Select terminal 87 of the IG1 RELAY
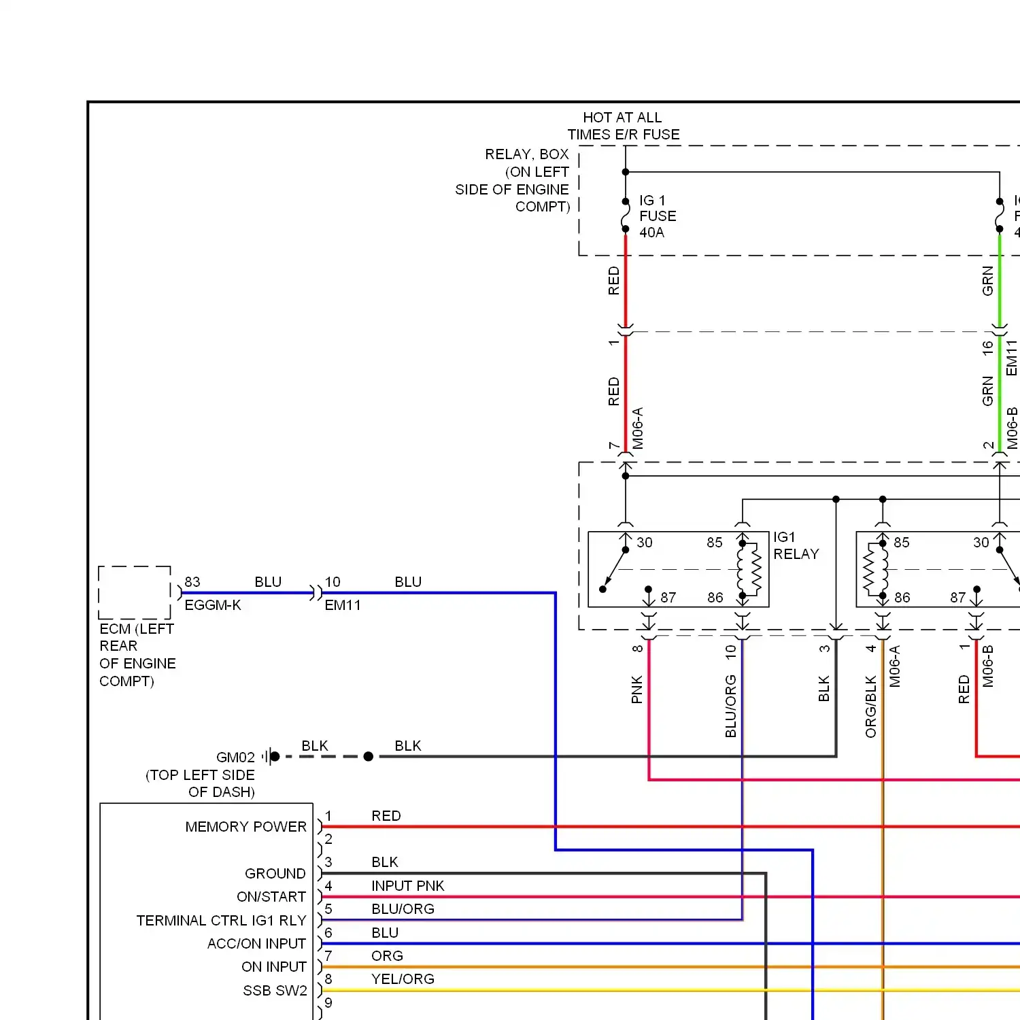 [668, 598]
